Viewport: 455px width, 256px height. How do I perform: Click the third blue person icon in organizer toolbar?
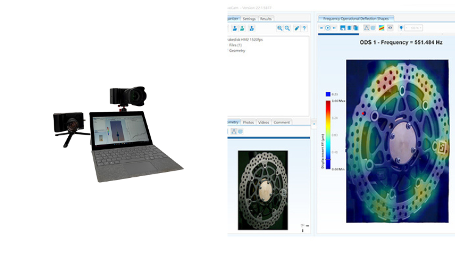pyautogui.click(x=251, y=29)
